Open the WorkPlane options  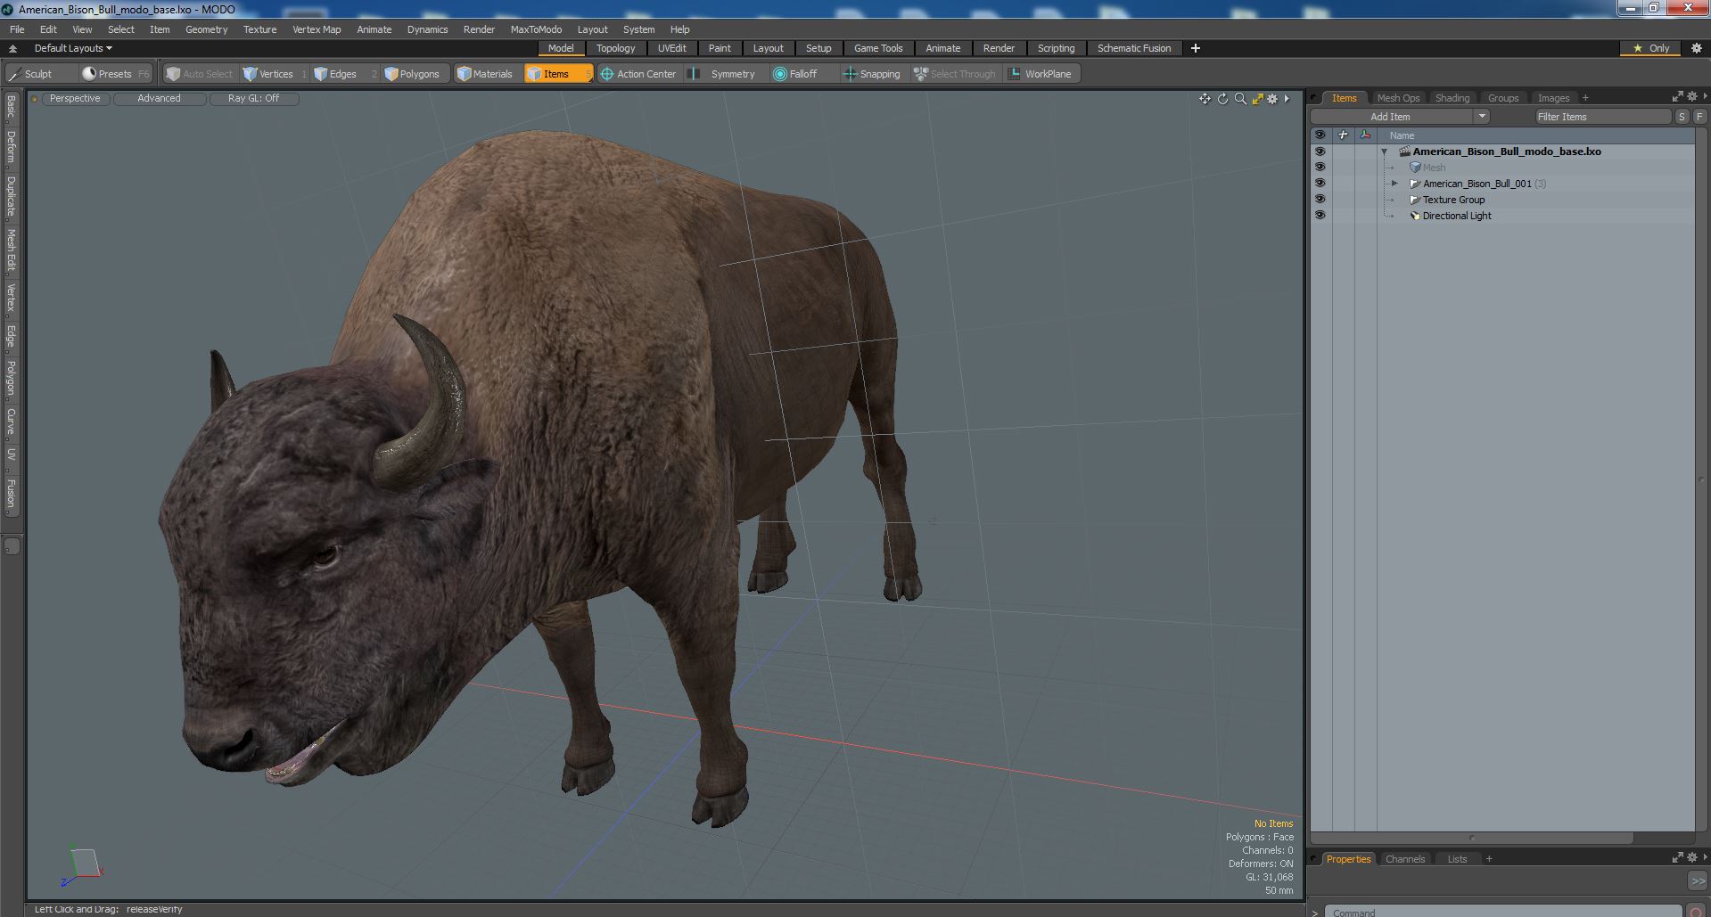[1041, 74]
